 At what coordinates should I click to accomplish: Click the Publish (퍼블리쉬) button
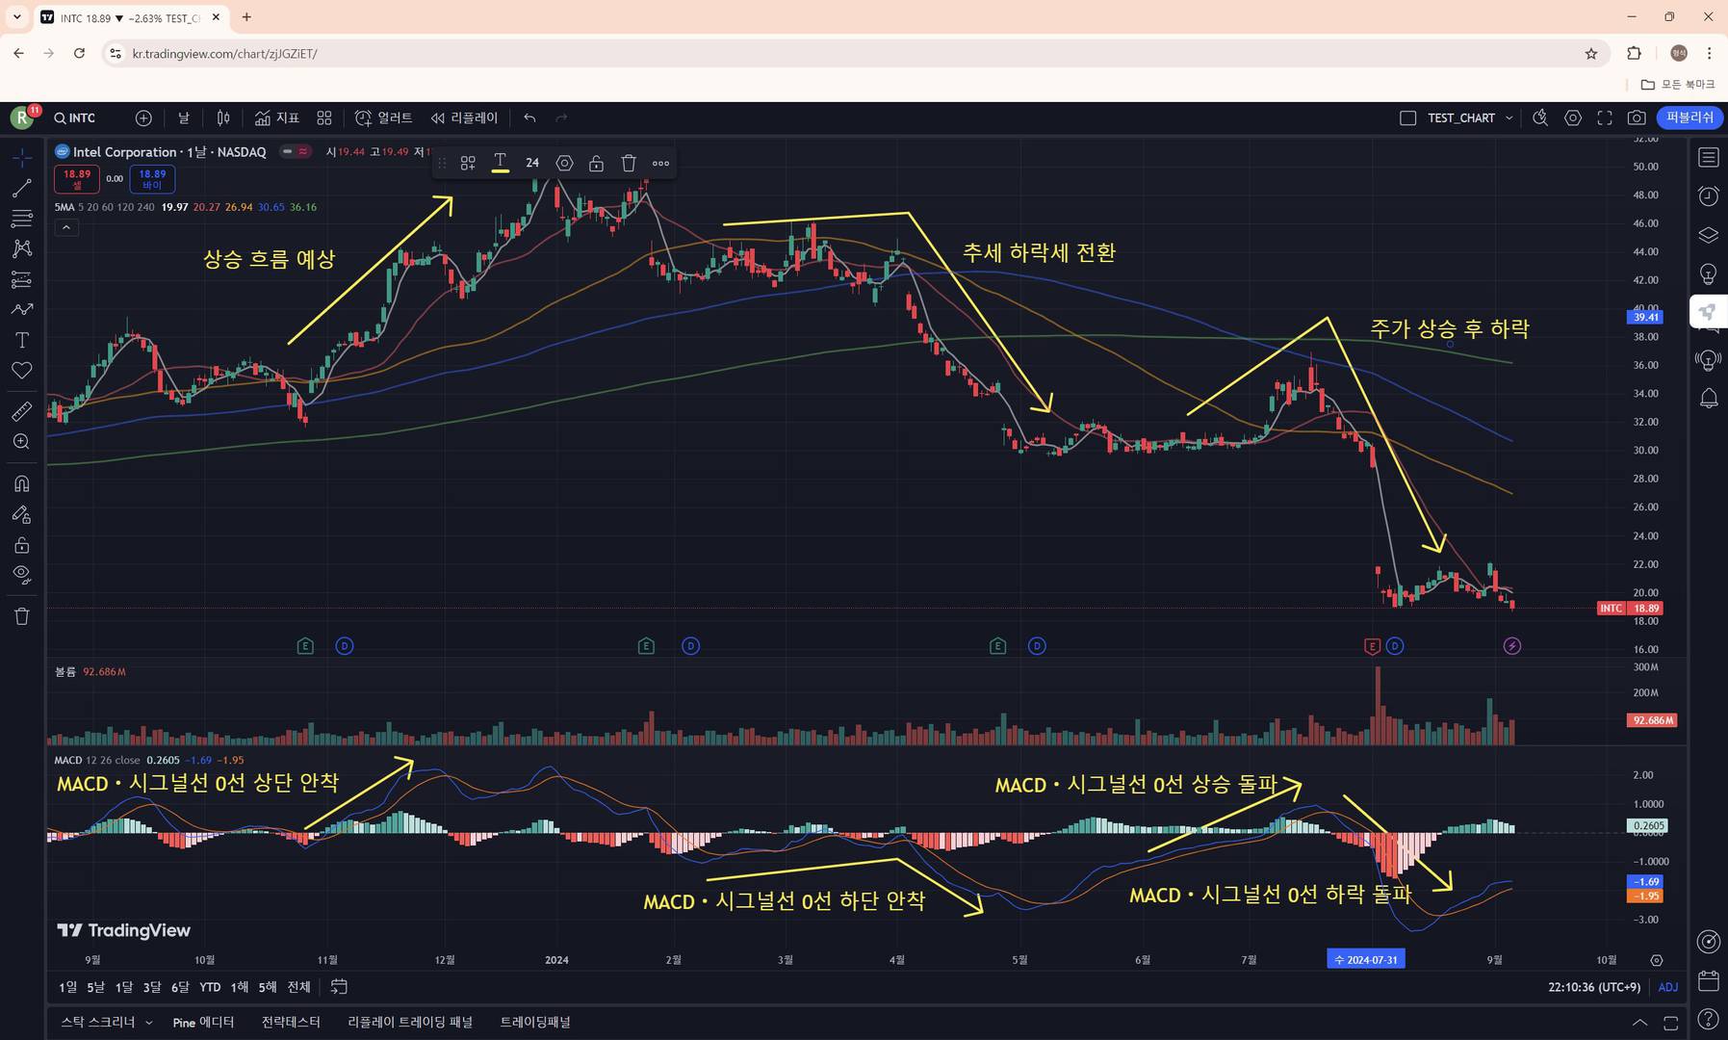tap(1689, 117)
